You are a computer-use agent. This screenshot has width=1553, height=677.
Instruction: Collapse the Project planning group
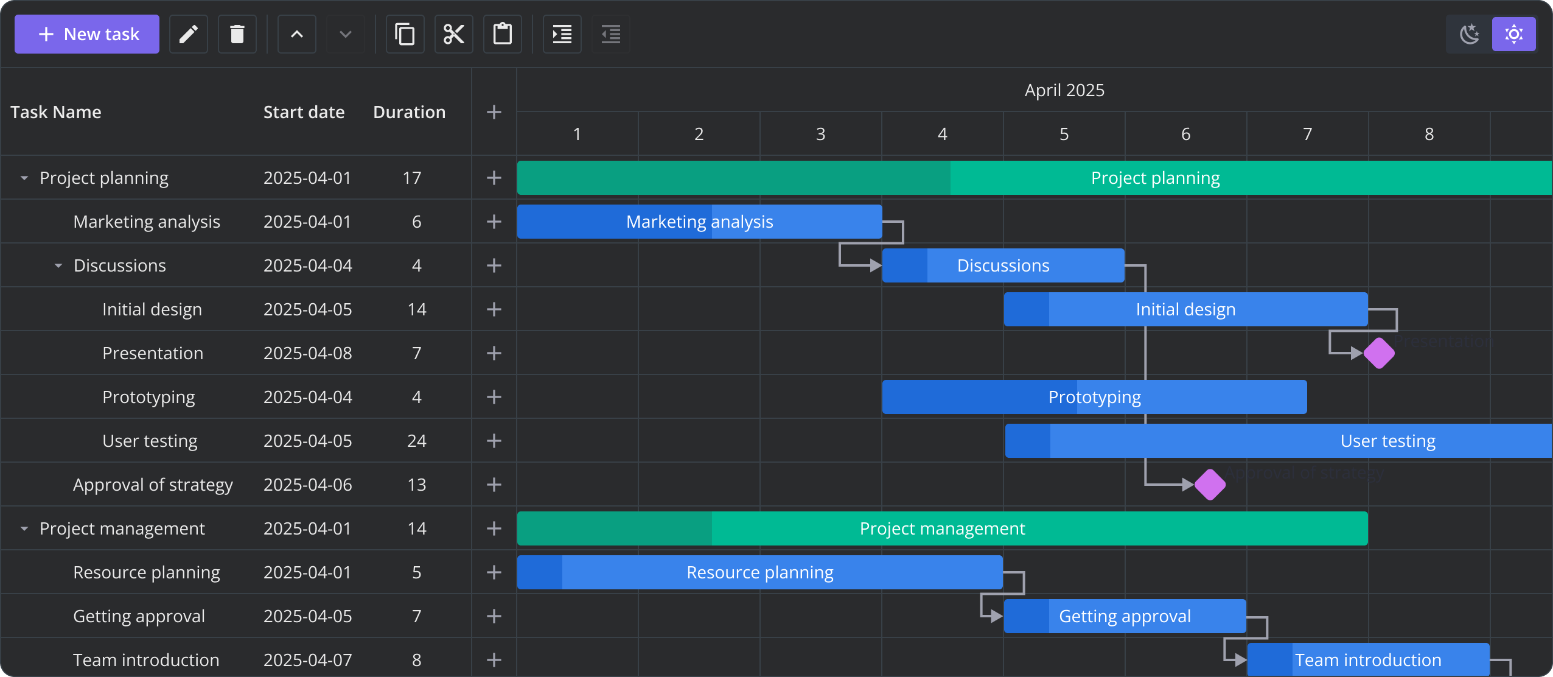point(24,178)
